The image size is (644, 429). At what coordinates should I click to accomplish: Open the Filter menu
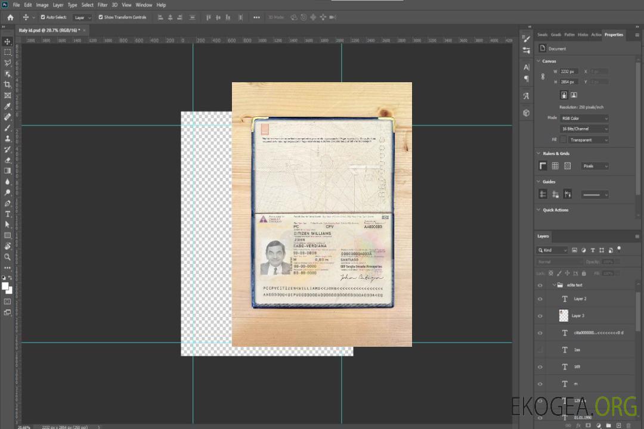point(103,5)
